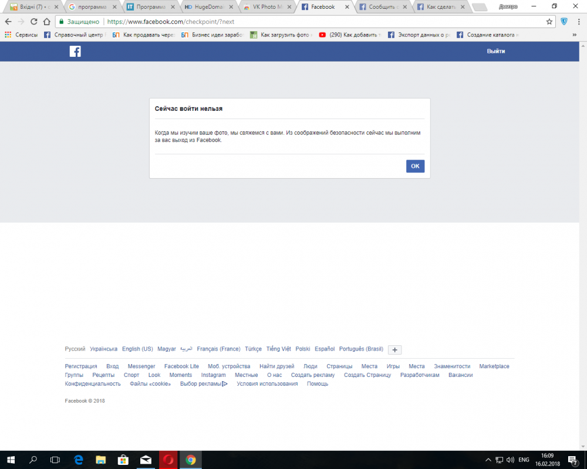Open the Справочный центр bookmark

pos(75,35)
